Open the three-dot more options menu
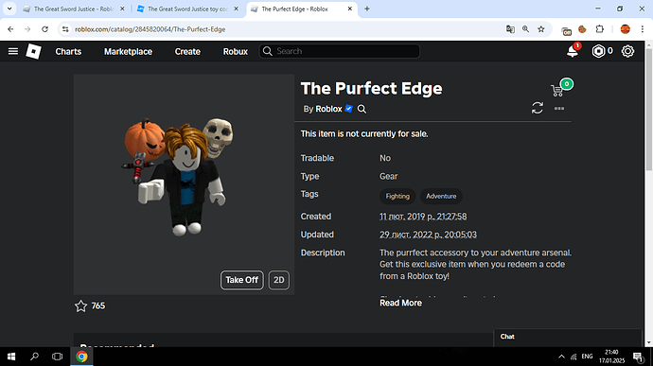Screen dimensions: 653x366 (x=559, y=108)
